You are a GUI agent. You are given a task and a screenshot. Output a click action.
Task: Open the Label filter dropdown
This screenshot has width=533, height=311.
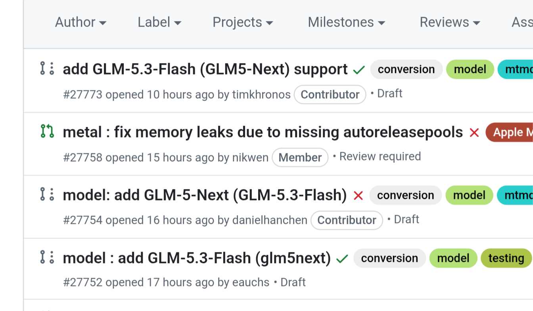pos(159,22)
